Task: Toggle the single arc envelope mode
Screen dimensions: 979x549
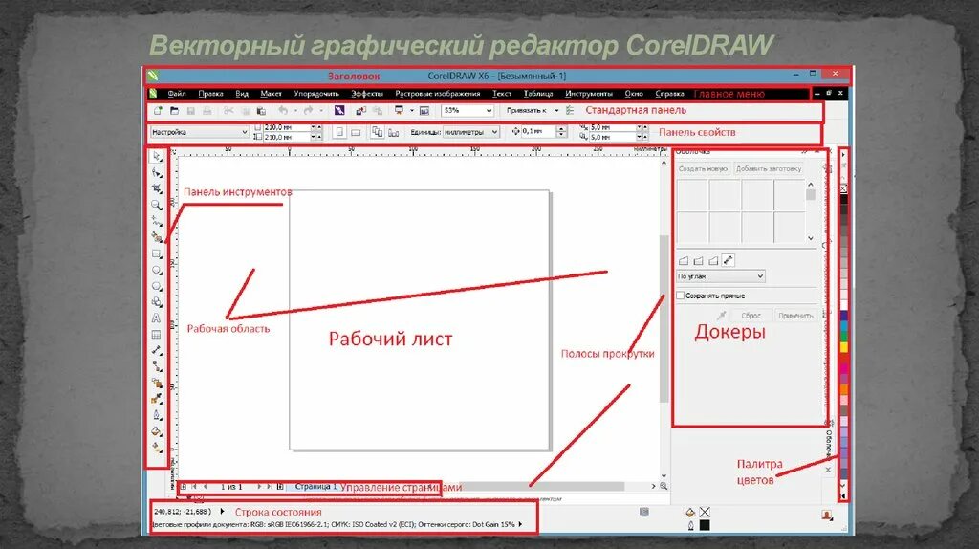Action: coord(699,260)
